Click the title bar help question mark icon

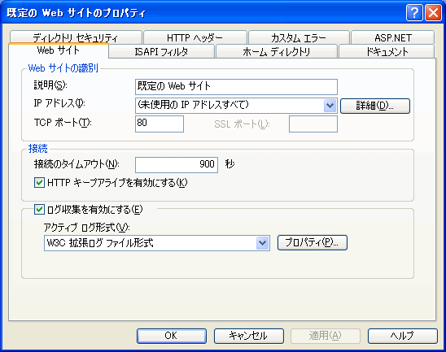point(414,13)
